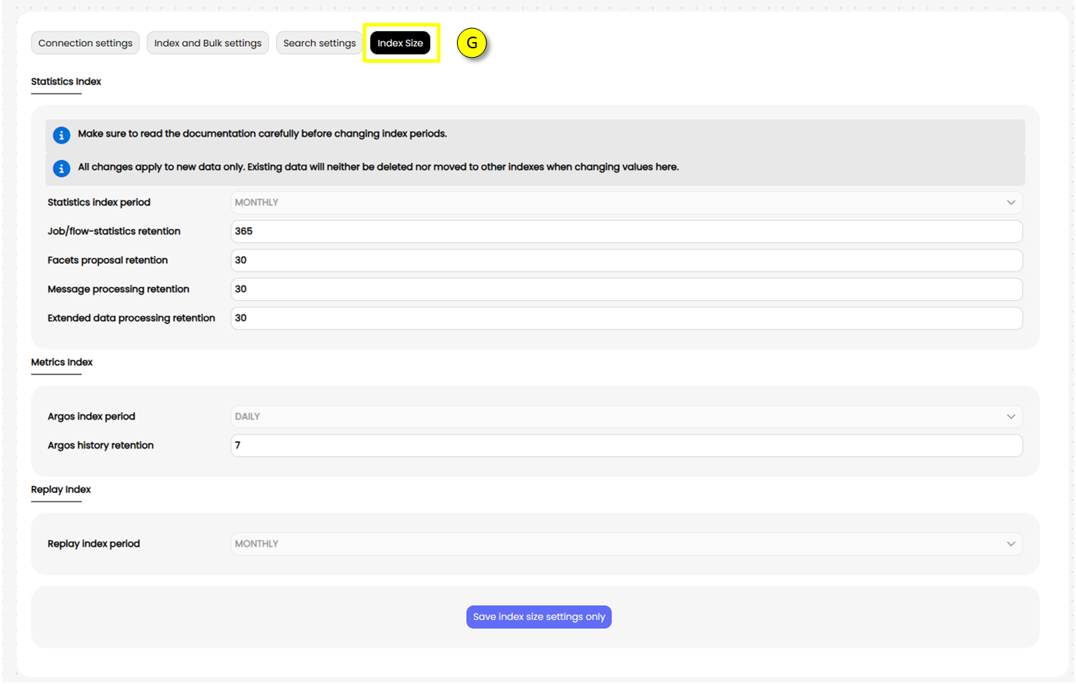Open the Argos index period dropdown
The height and width of the screenshot is (684, 1076).
pyautogui.click(x=626, y=416)
